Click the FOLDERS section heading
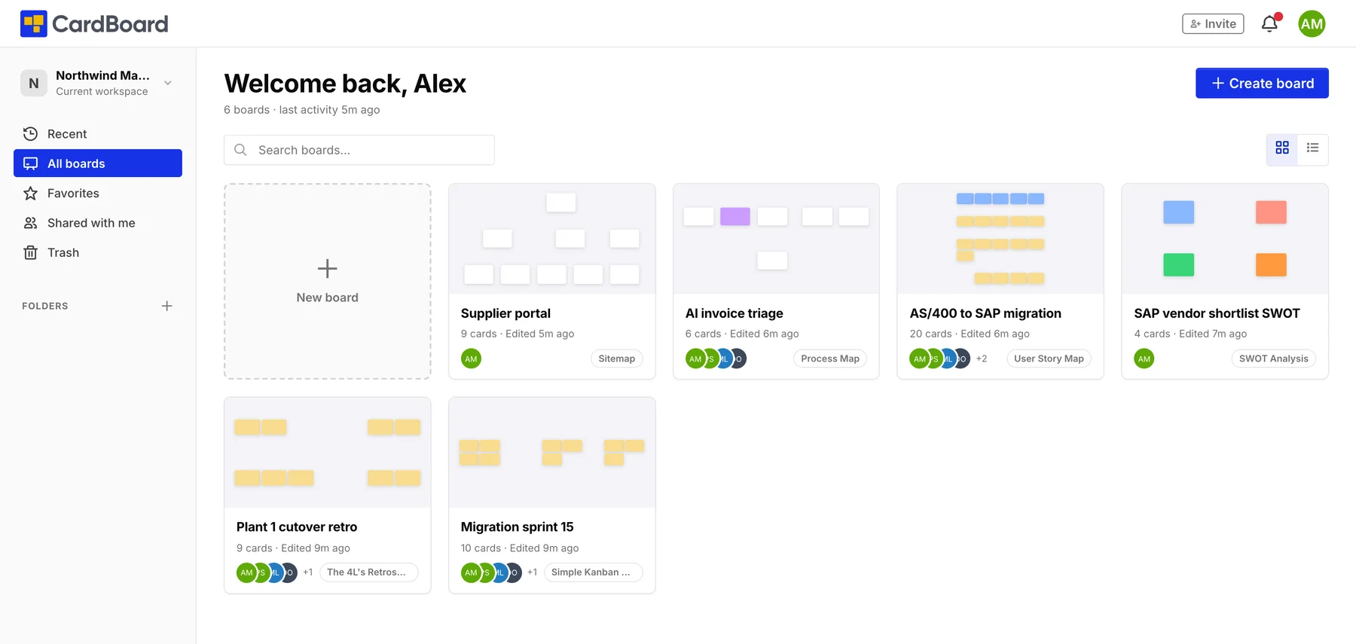Viewport: 1356px width, 644px height. (45, 306)
